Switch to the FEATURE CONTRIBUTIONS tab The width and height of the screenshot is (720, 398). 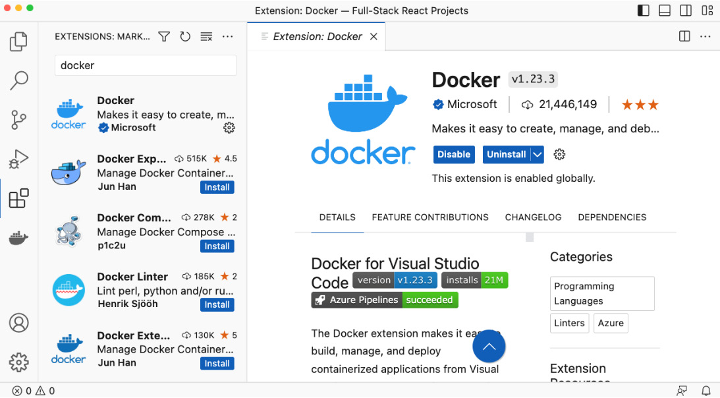[x=429, y=217]
